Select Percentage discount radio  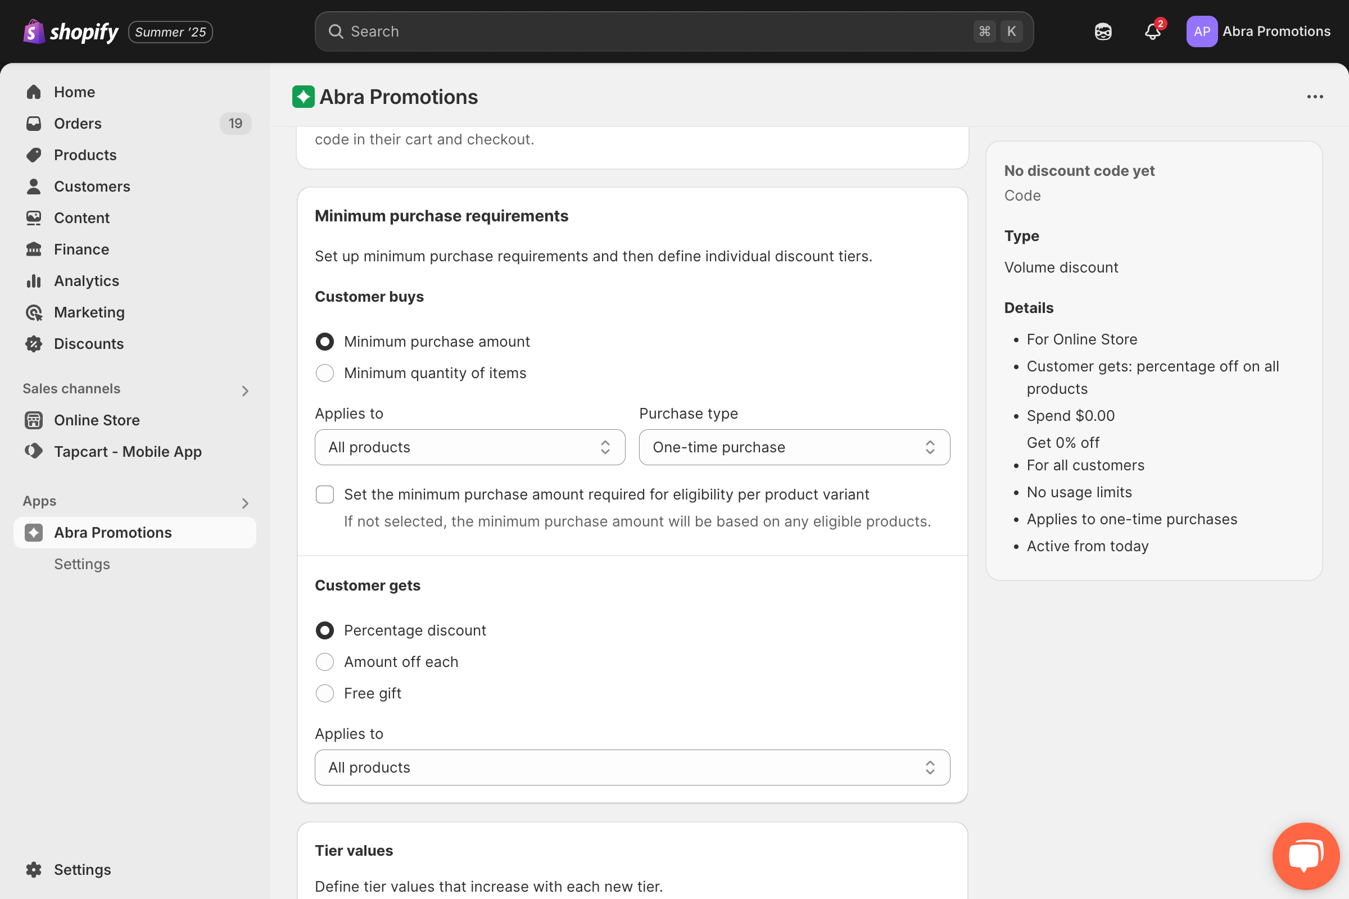pyautogui.click(x=325, y=630)
